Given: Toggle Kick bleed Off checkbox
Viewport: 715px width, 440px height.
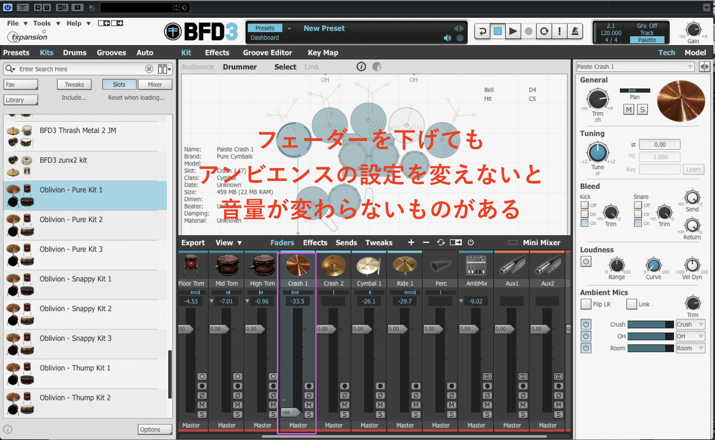Looking at the screenshot, I should click(585, 205).
